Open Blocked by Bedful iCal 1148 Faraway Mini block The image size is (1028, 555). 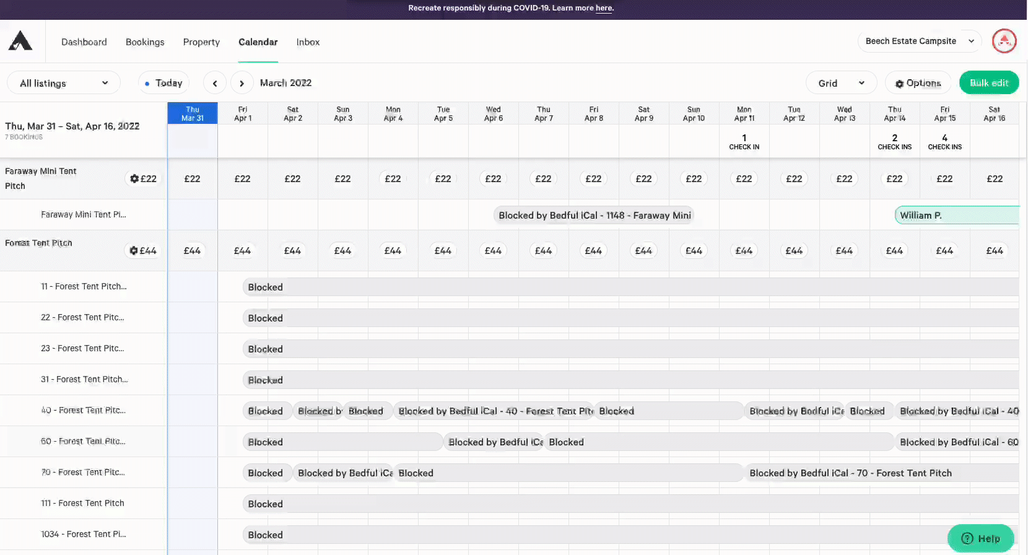click(x=594, y=215)
